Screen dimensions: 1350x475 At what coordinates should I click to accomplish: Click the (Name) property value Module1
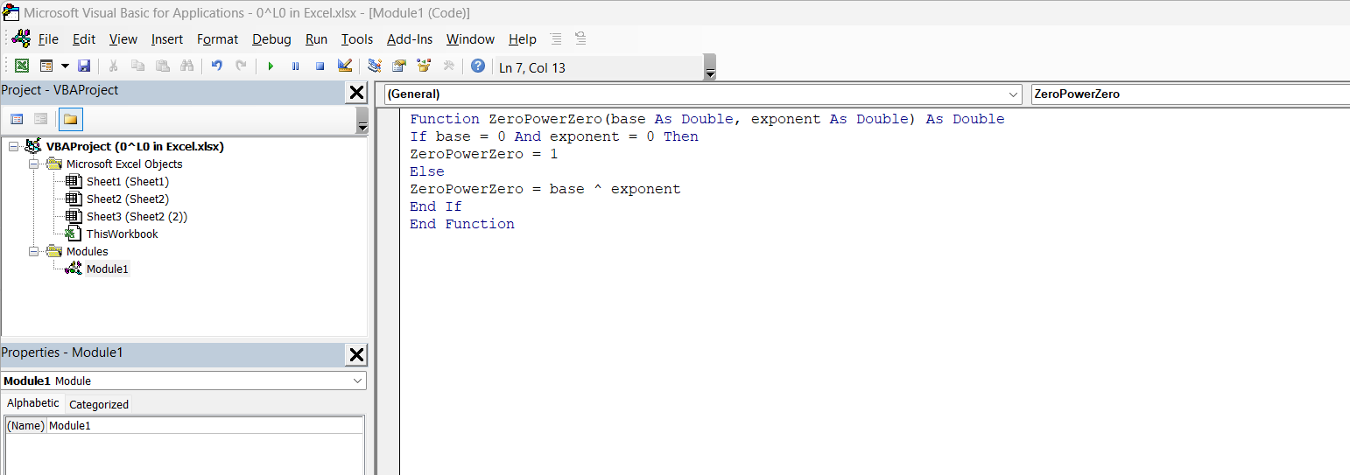pos(205,426)
